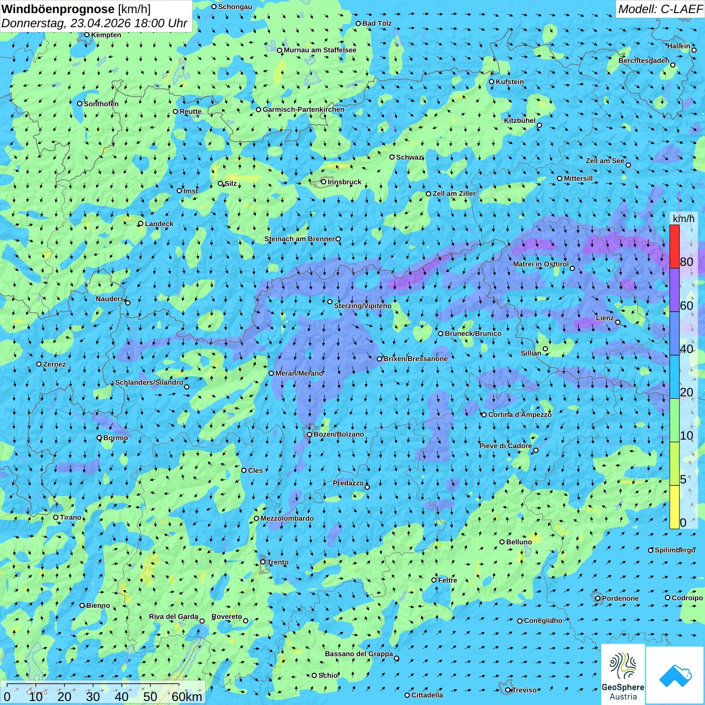Click the Kitzbühel location marker
The image size is (705, 705).
coord(539,125)
